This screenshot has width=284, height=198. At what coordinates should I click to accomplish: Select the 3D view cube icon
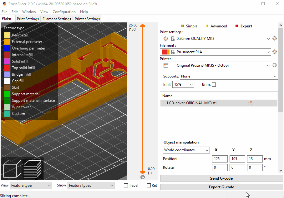click(12, 168)
